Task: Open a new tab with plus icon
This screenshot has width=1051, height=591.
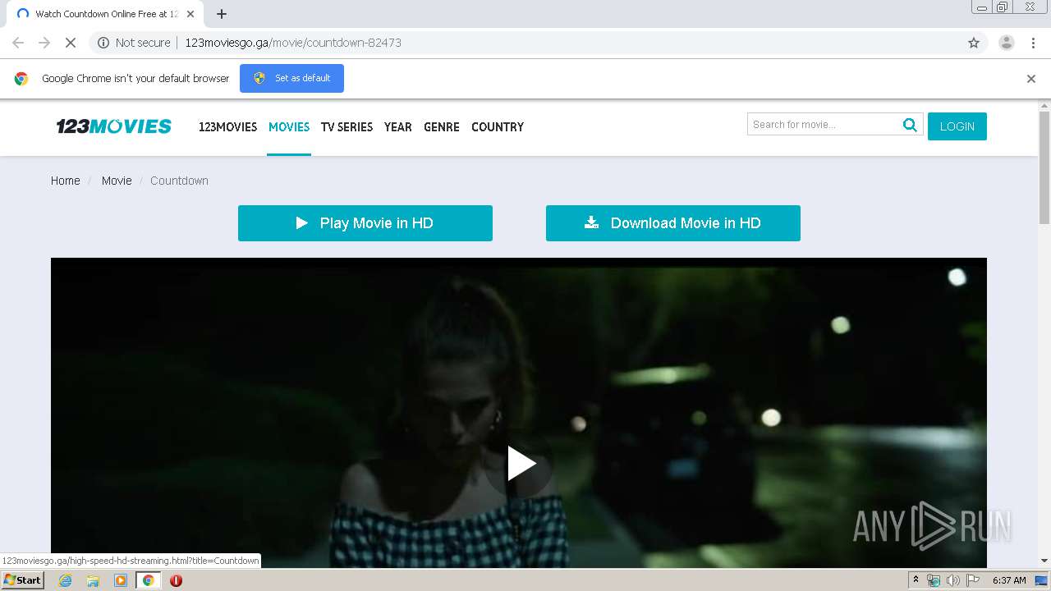Action: click(221, 14)
